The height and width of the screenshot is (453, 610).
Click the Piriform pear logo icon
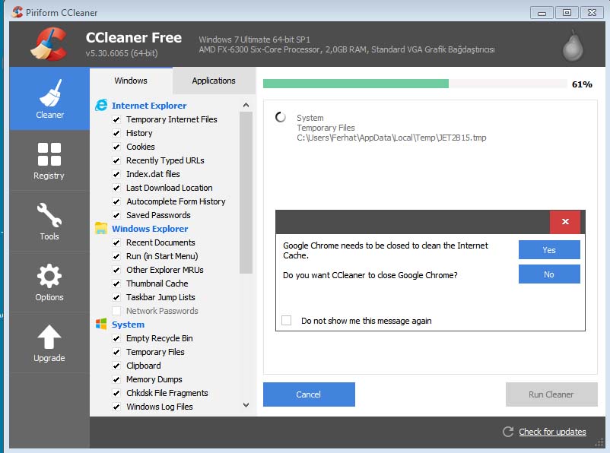tap(572, 47)
